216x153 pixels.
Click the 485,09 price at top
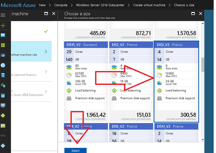98,33
